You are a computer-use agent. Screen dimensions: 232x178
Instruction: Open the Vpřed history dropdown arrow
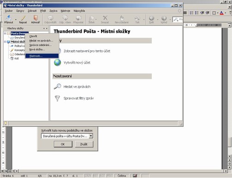[170, 20]
